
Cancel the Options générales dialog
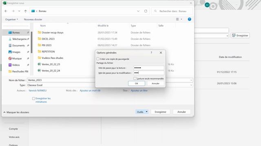point(155,84)
